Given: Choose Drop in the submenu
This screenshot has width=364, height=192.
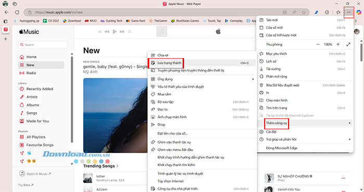Looking at the screenshot, I should 202,125.
